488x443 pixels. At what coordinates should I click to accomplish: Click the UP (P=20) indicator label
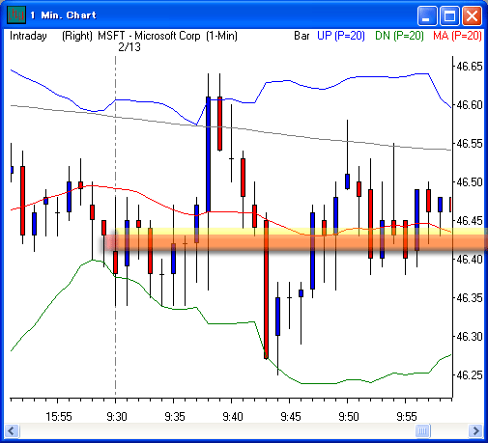click(x=341, y=36)
